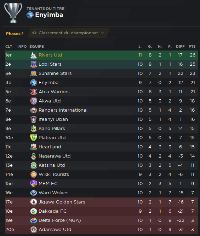The height and width of the screenshot is (236, 200).
Task: Click the silver trophy cup icon
Action: pos(13,13)
